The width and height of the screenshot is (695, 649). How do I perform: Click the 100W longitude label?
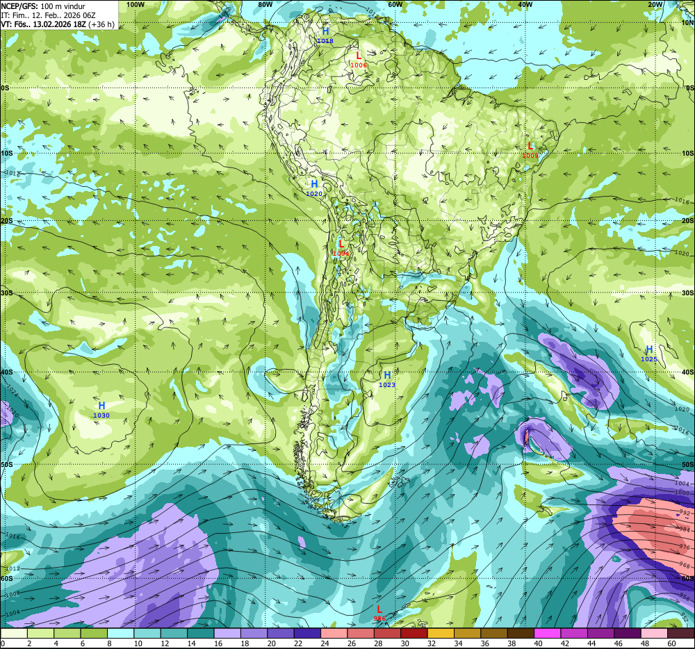coord(136,4)
